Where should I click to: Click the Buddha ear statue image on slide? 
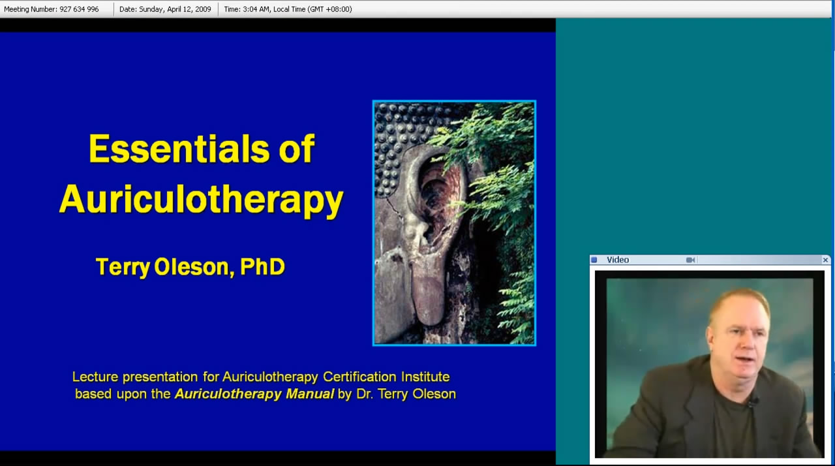pos(454,223)
